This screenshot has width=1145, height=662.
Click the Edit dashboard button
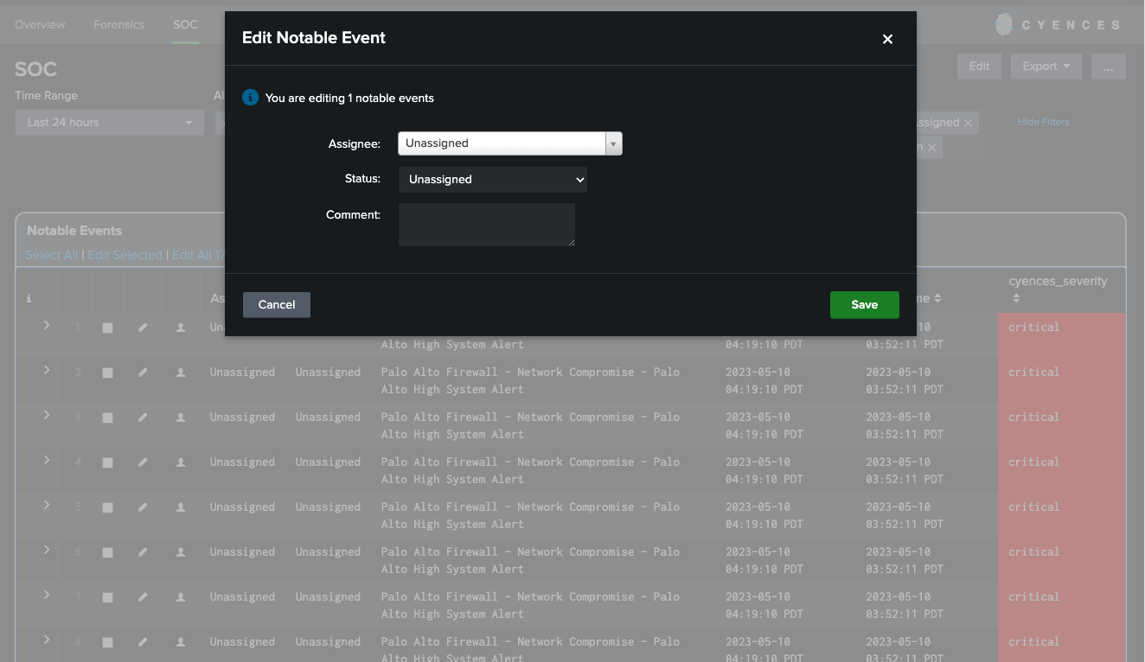point(979,67)
